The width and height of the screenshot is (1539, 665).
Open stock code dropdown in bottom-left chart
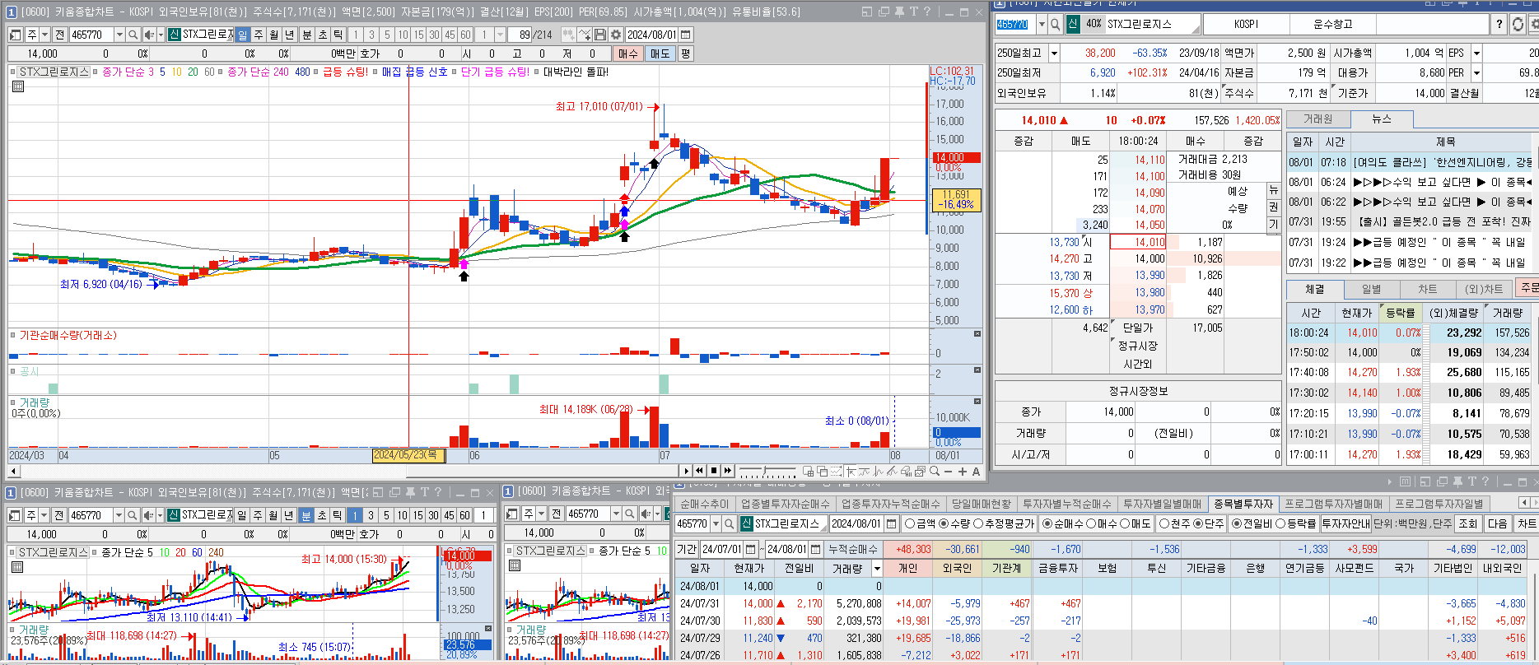coord(118,514)
